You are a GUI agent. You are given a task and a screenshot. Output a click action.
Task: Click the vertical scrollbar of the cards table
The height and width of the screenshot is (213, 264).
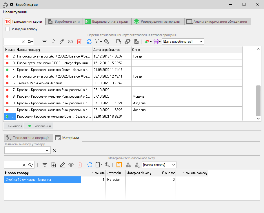tap(258, 100)
